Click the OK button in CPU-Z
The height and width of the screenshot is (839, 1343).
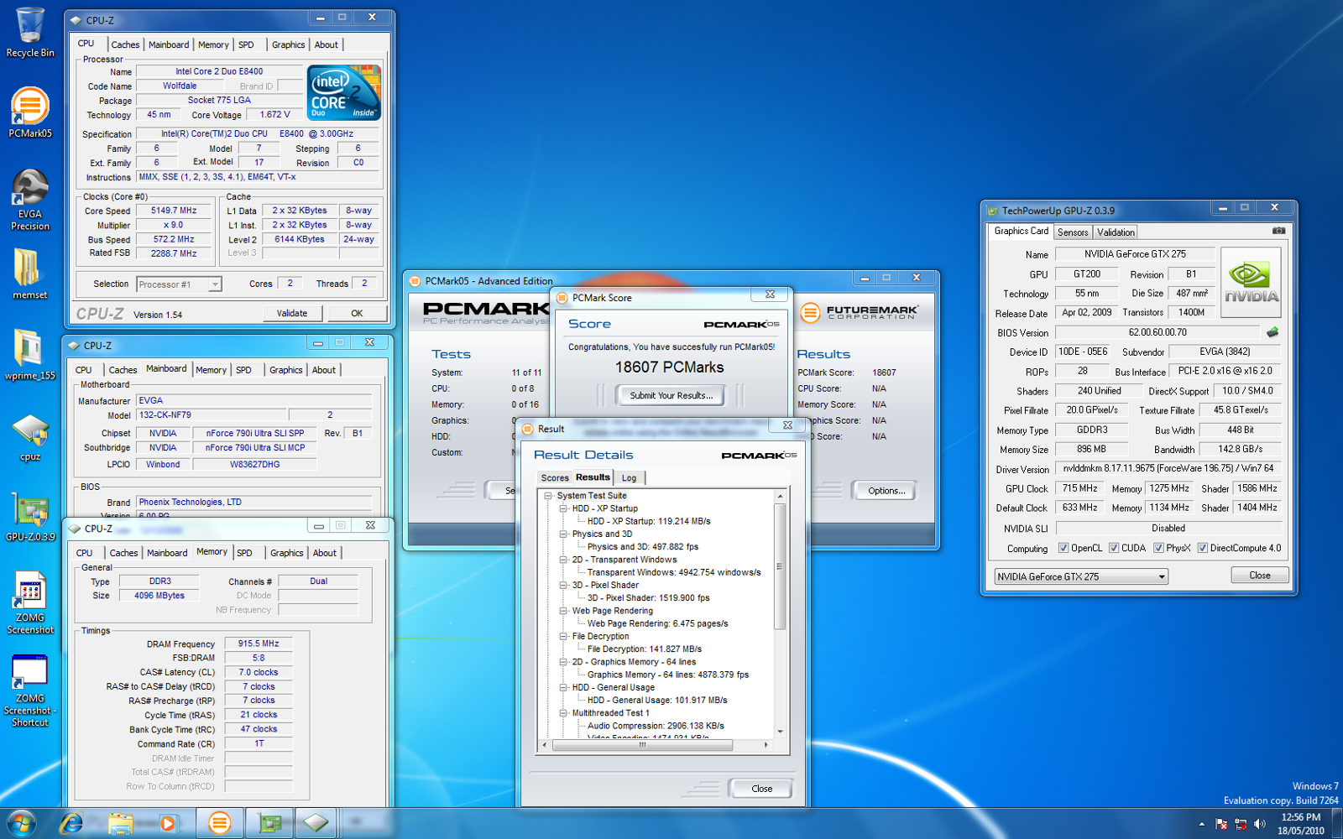[x=357, y=313]
